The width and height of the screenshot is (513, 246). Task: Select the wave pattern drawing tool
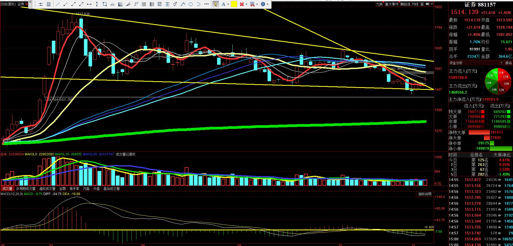[183, 4]
